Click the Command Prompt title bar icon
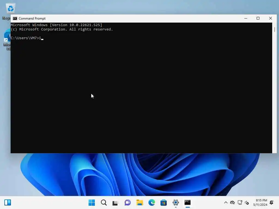The image size is (279, 209). pos(15,19)
